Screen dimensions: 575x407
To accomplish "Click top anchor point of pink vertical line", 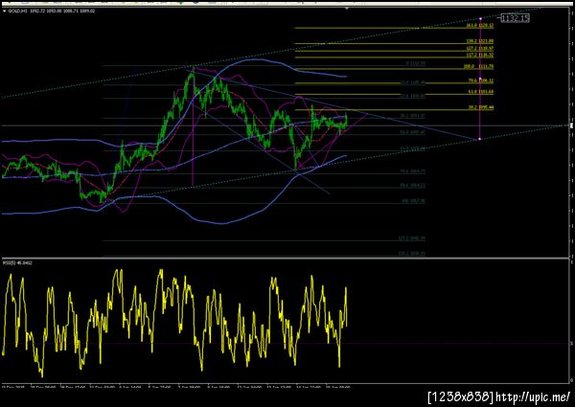I will [x=480, y=18].
